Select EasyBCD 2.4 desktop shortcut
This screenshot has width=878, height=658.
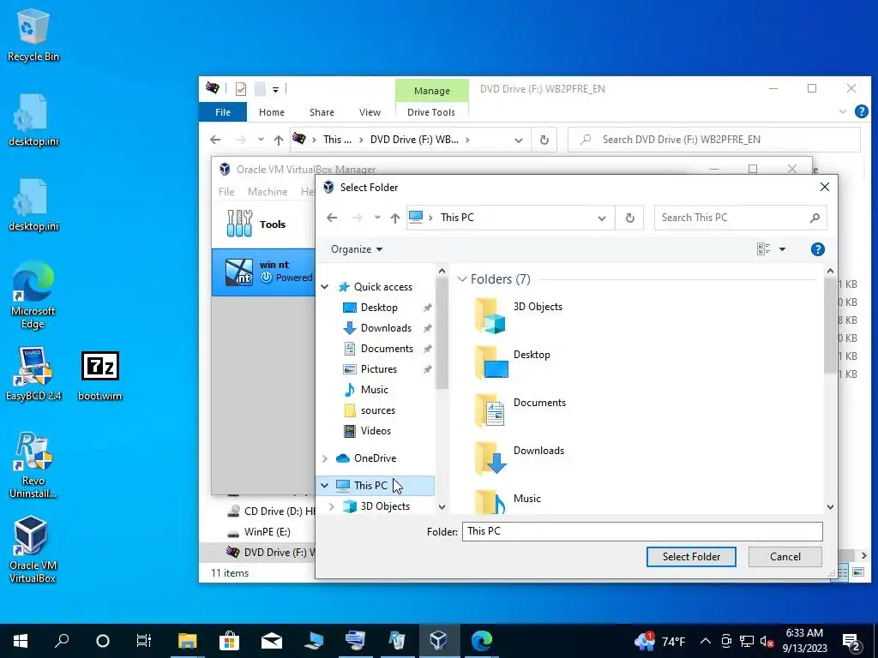coord(33,374)
